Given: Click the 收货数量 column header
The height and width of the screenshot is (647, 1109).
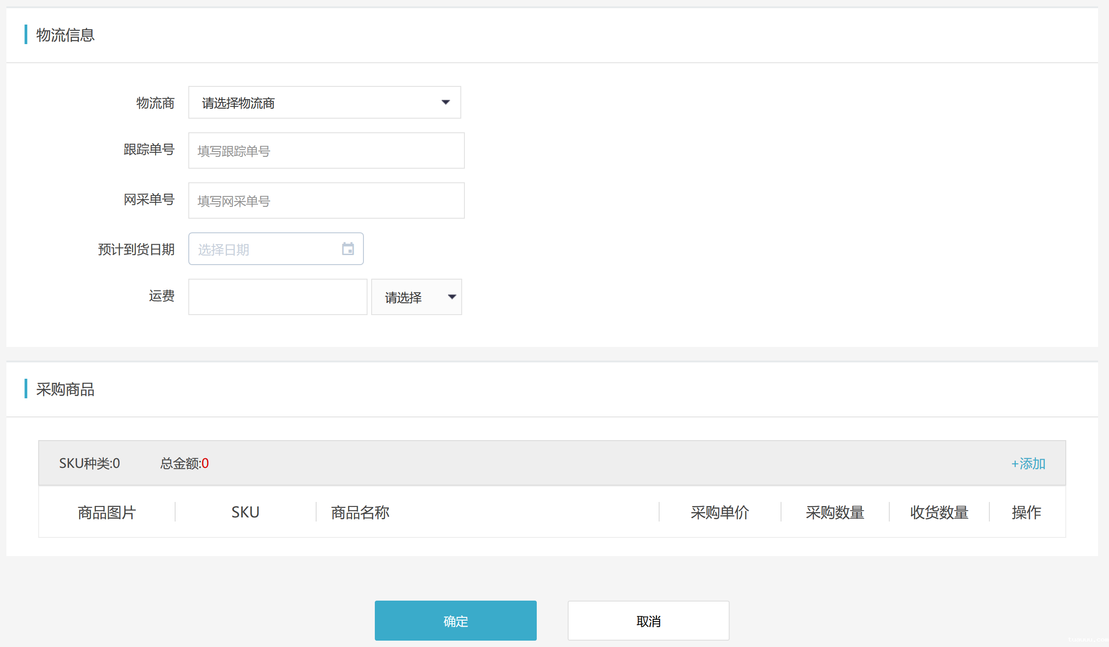Looking at the screenshot, I should pos(939,512).
